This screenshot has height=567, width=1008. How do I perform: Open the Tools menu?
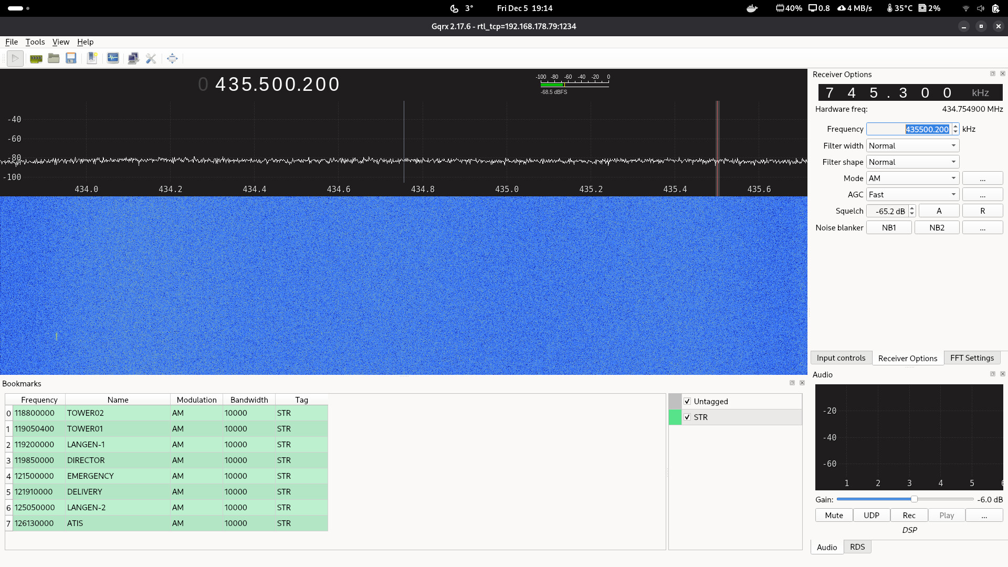pos(35,42)
